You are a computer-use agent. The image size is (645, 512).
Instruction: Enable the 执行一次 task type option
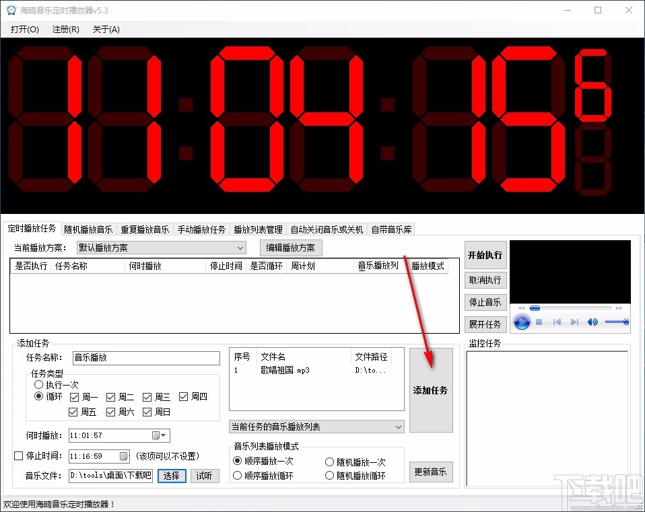coord(39,384)
